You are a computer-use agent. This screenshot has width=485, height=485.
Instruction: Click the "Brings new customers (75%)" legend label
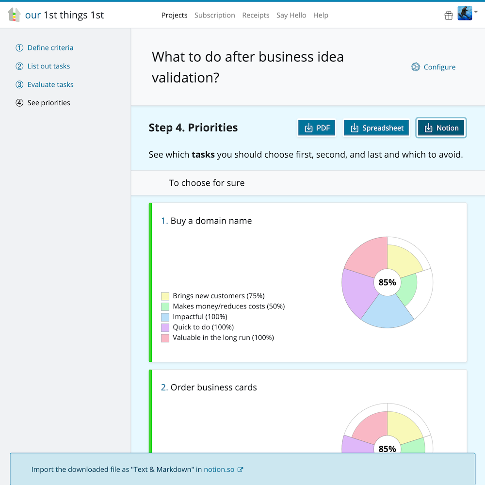[219, 296]
